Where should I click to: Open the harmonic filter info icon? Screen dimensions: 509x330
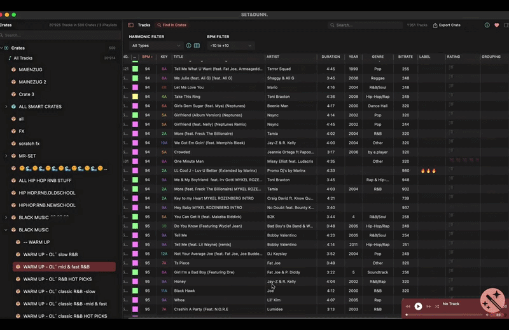188,46
